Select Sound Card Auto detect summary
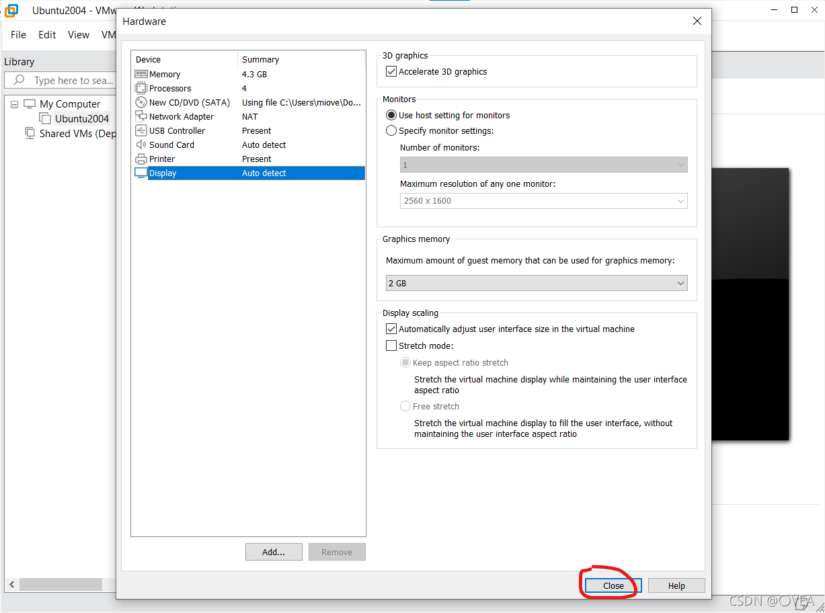The image size is (825, 613). [x=264, y=145]
